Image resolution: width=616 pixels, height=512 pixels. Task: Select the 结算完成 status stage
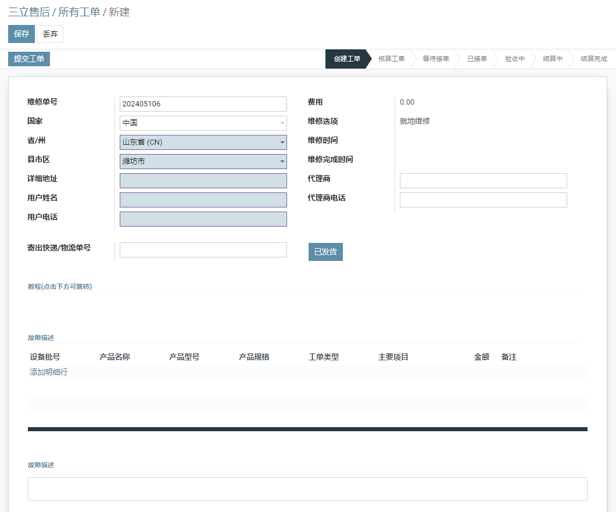pyautogui.click(x=593, y=59)
